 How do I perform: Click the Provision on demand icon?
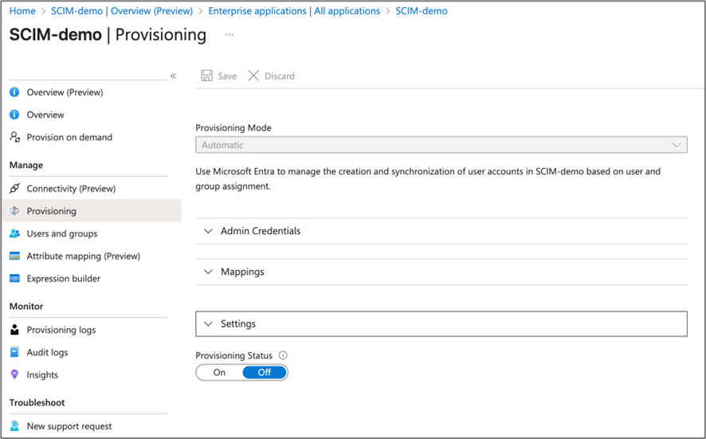pyautogui.click(x=14, y=137)
